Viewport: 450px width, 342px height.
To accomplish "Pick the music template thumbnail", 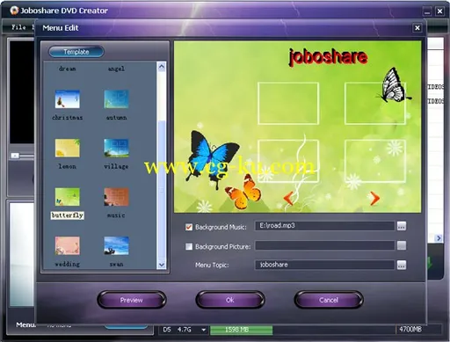I will [116, 197].
